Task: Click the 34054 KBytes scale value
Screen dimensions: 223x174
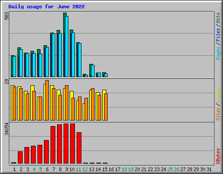Action: (7, 129)
